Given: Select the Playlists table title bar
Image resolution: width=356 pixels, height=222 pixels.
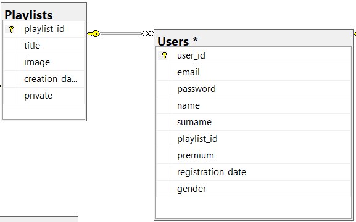Looking at the screenshot, I should pos(44,12).
